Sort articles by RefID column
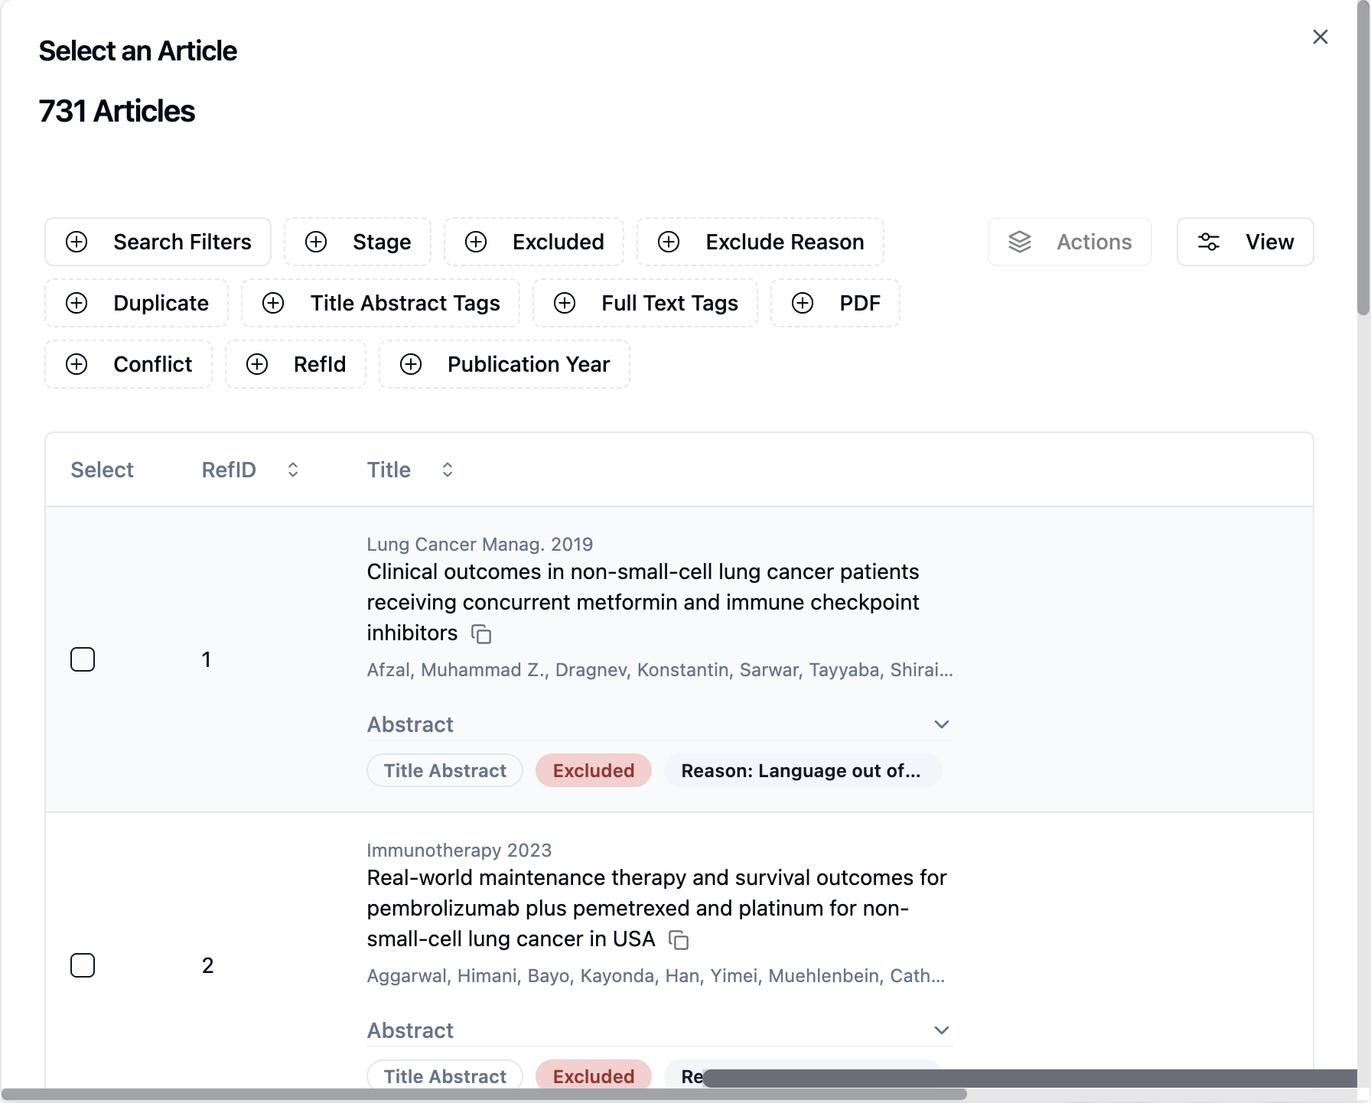The width and height of the screenshot is (1371, 1103). click(x=292, y=470)
